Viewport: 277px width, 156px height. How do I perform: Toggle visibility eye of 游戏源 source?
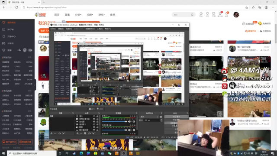click(94, 122)
